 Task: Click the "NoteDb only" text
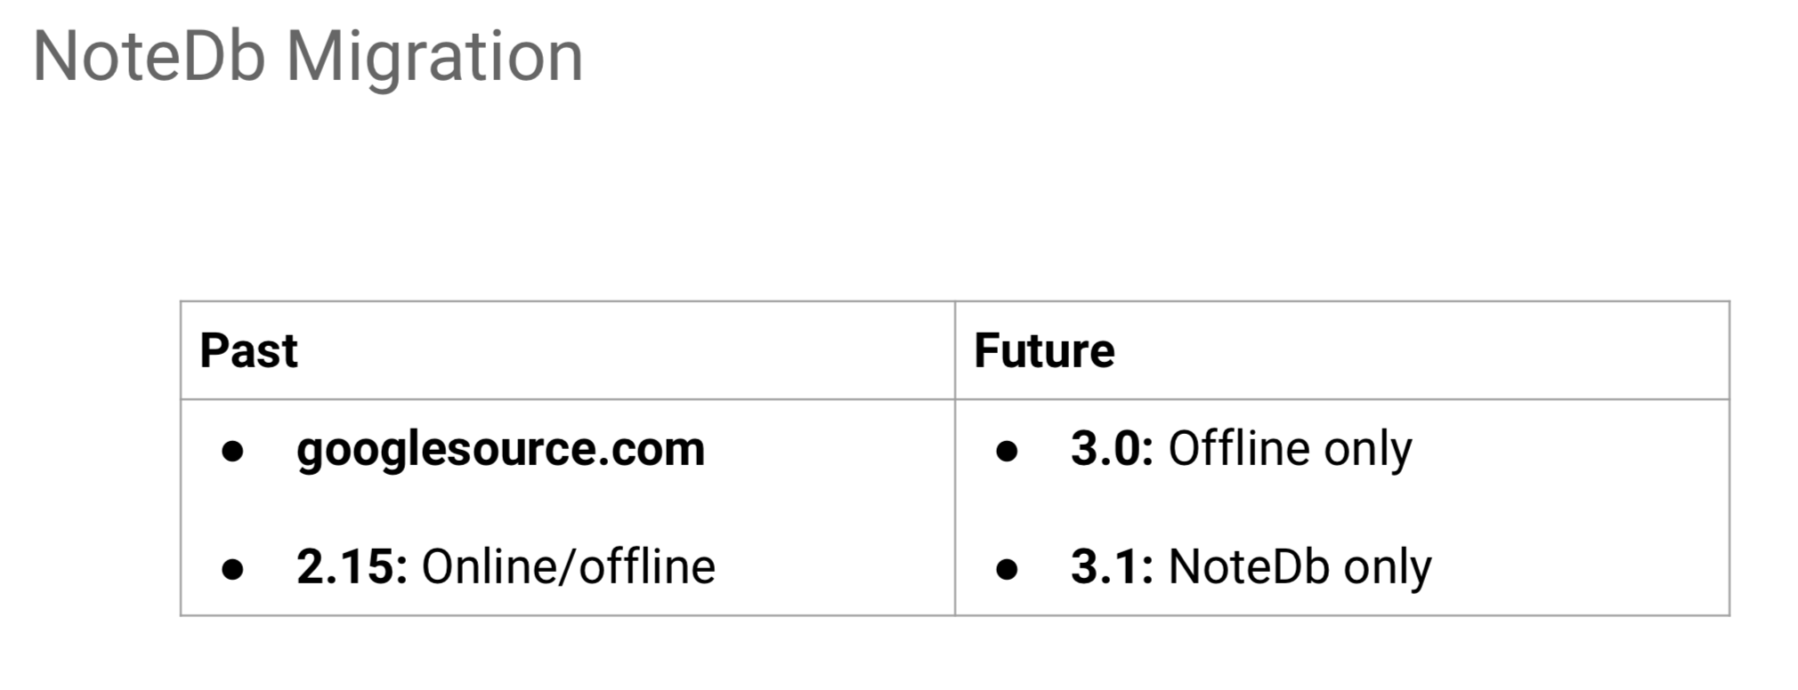click(1300, 566)
